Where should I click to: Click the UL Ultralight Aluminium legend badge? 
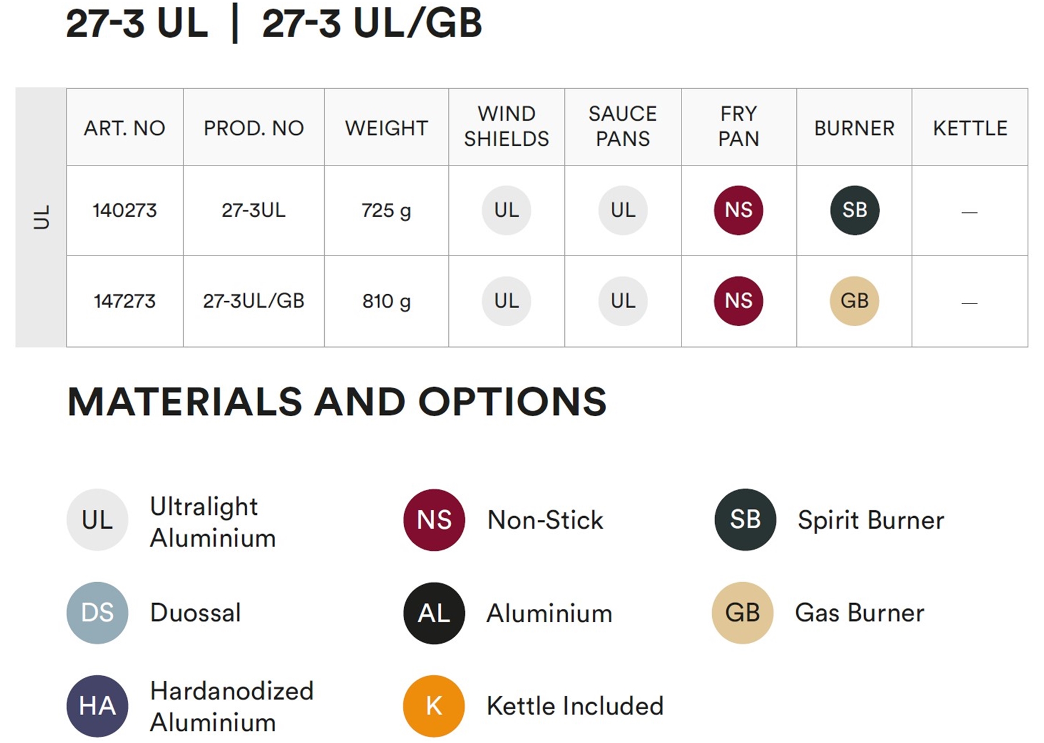pyautogui.click(x=97, y=520)
